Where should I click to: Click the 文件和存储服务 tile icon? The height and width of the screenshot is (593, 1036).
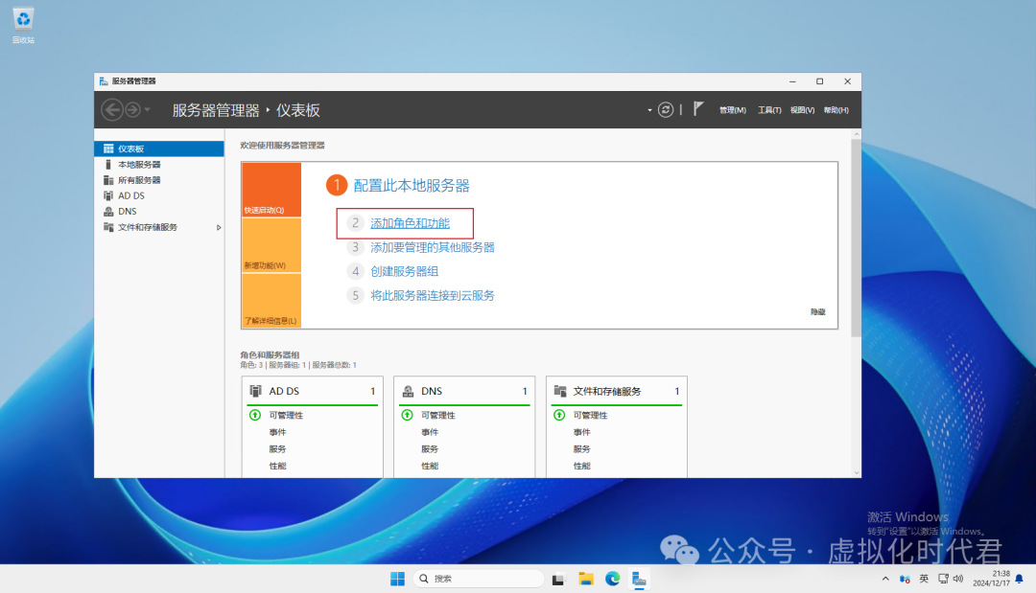pos(560,391)
